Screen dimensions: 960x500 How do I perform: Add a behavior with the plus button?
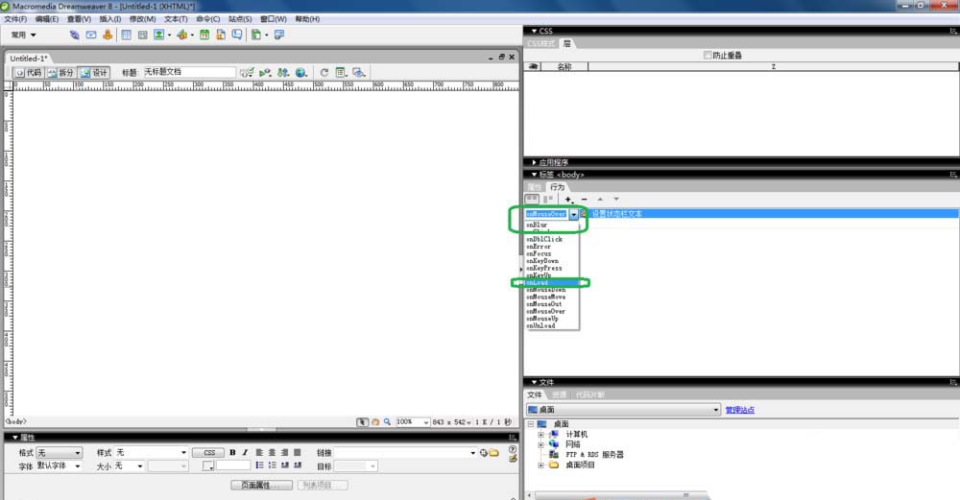point(568,200)
